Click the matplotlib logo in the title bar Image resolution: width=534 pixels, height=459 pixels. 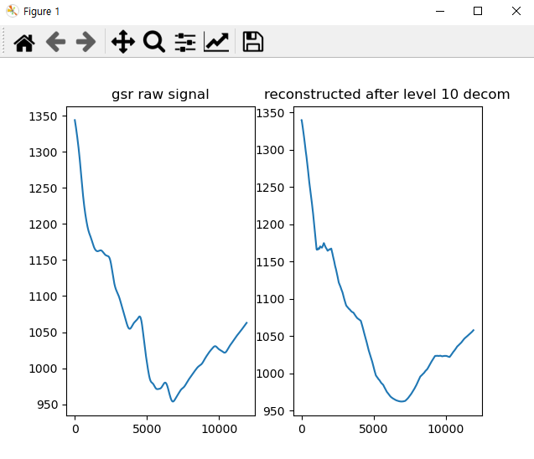coord(13,11)
